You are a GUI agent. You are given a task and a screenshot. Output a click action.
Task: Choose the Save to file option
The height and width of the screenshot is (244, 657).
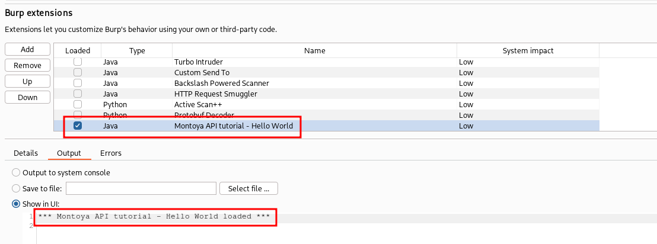16,188
